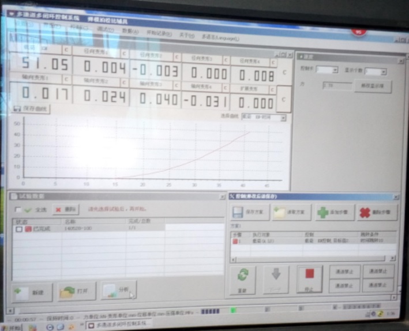This screenshot has height=331, width=409.
Task: Check the box for test row 140520-100
Action: coord(19,229)
